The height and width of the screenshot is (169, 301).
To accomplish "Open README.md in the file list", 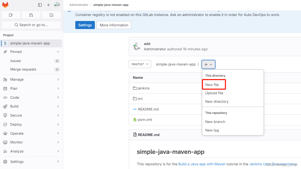I will [x=148, y=109].
